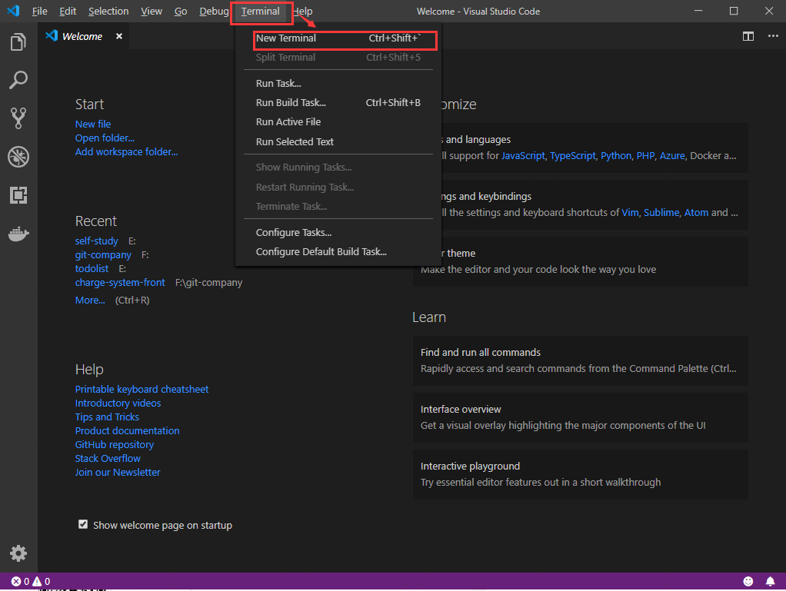This screenshot has width=786, height=591.
Task: Click the PHP language link
Action: click(x=646, y=156)
